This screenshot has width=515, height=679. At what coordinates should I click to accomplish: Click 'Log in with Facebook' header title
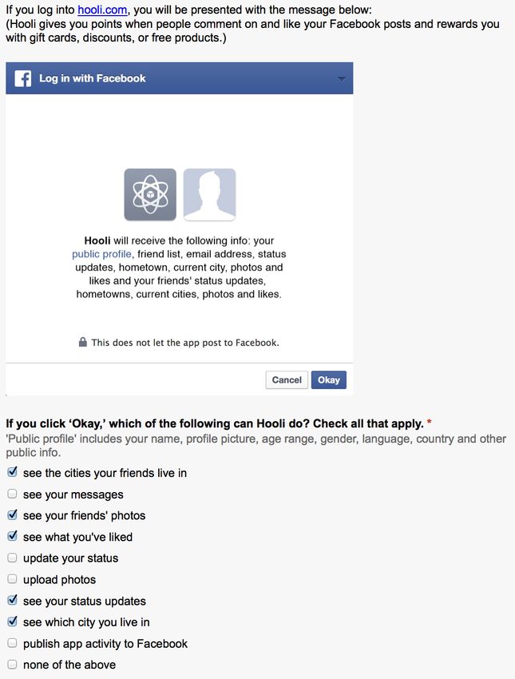pyautogui.click(x=92, y=78)
